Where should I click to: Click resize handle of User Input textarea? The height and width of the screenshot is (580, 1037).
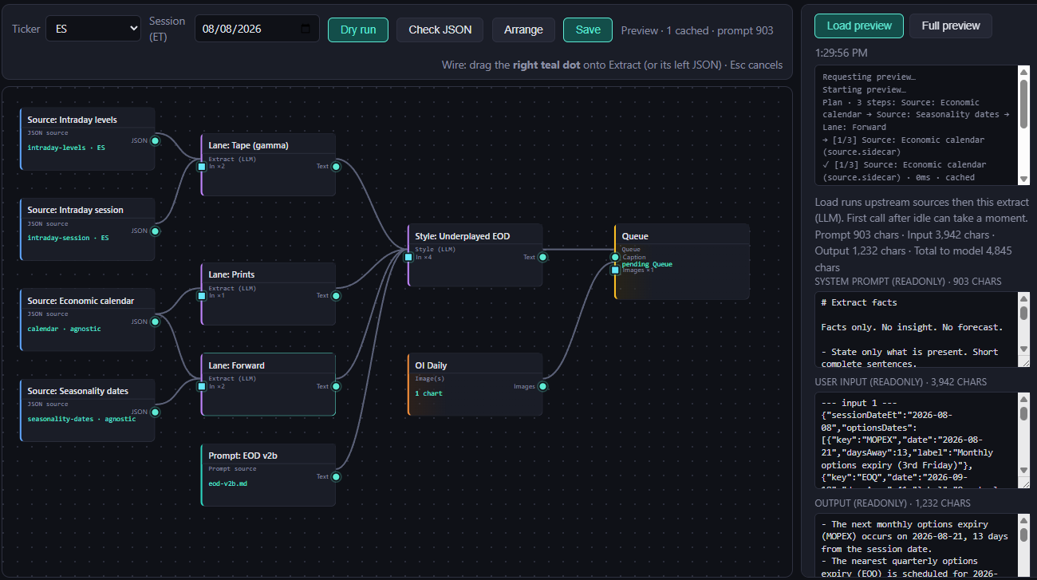coord(1023,483)
